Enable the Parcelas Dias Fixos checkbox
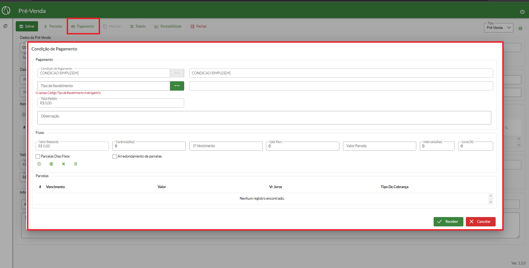Screen dimensions: 529x268 click(38, 156)
